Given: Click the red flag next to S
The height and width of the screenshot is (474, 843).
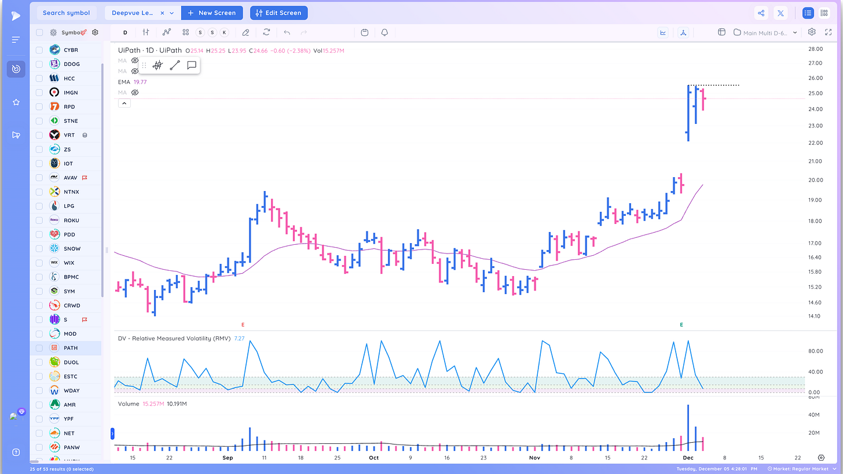Looking at the screenshot, I should click(x=85, y=319).
